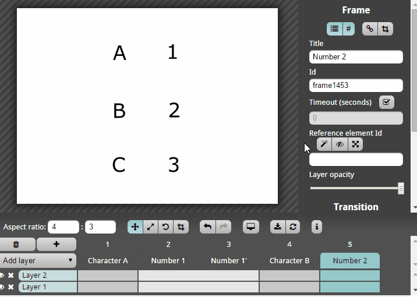
Task: Click the letter B on the canvas
Action: [119, 111]
